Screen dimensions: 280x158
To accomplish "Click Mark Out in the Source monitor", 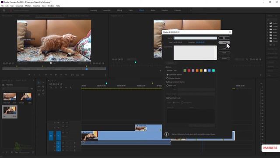I will pyautogui.click(x=39, y=75).
